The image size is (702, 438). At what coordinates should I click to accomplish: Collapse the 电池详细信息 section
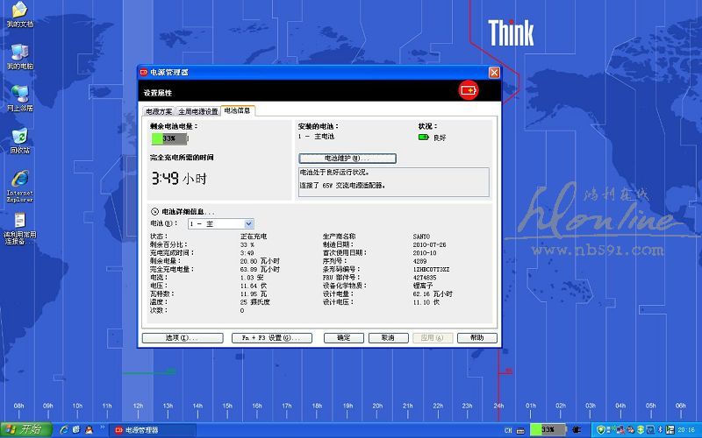[154, 211]
